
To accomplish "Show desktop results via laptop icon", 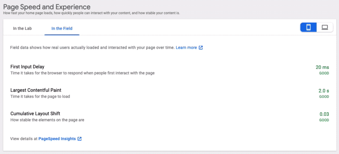I will point(325,27).
